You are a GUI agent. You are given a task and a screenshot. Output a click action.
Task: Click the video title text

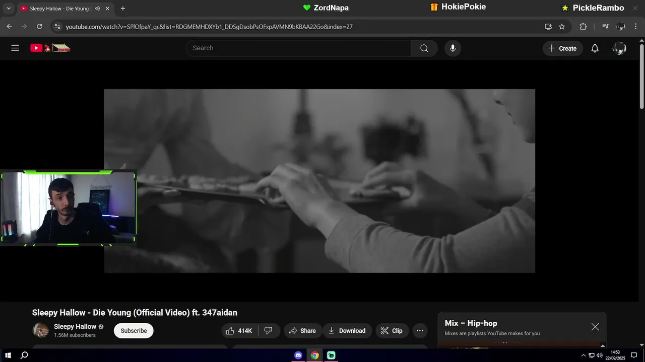coord(135,313)
